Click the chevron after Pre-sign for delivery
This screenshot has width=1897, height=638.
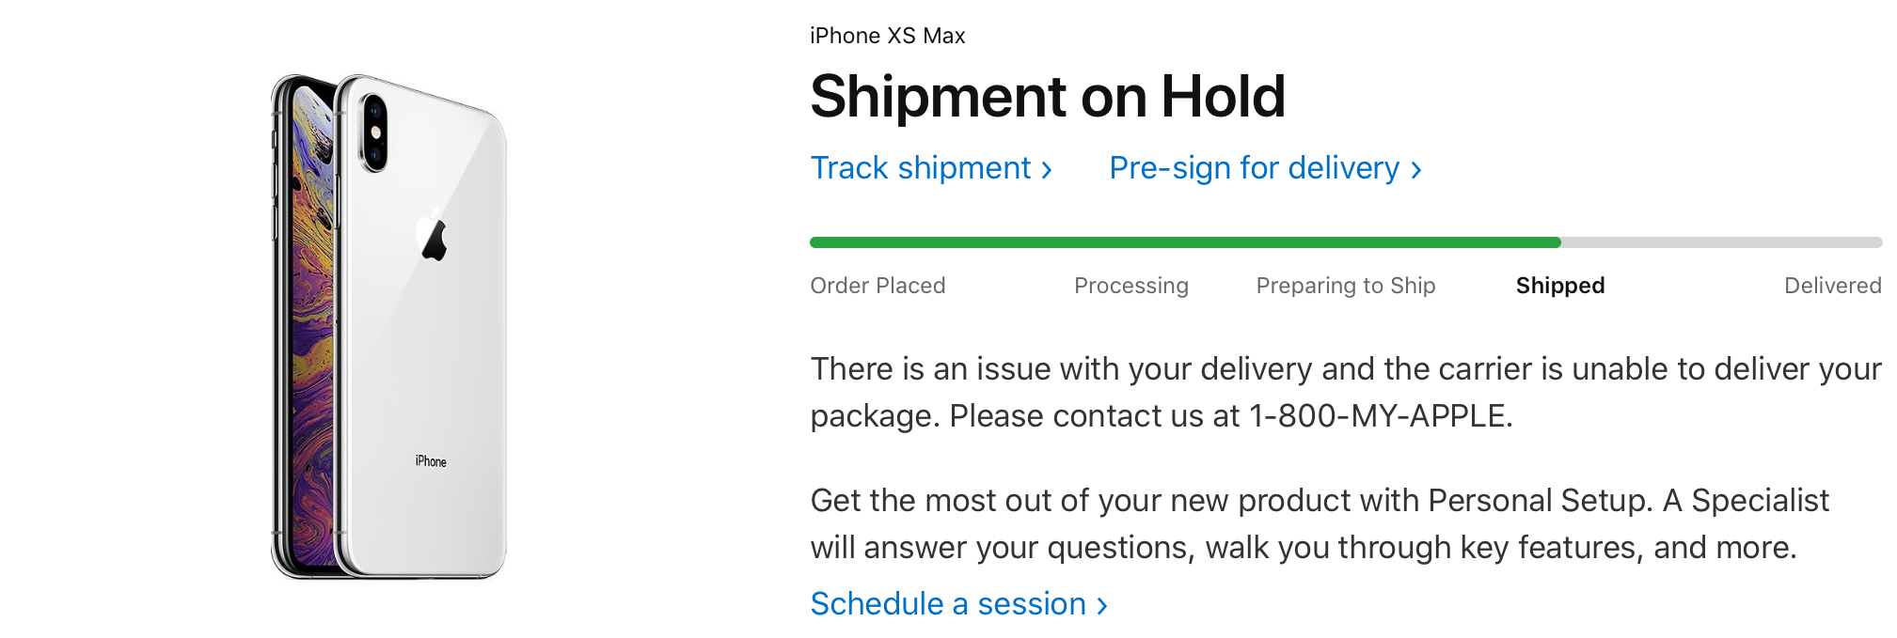1416,170
